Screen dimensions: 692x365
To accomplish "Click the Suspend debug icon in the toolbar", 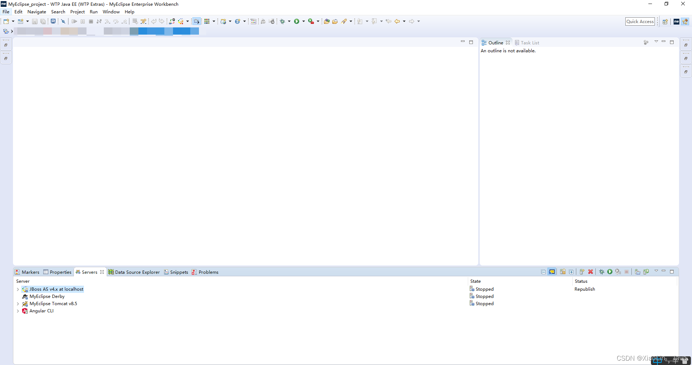I will [83, 21].
